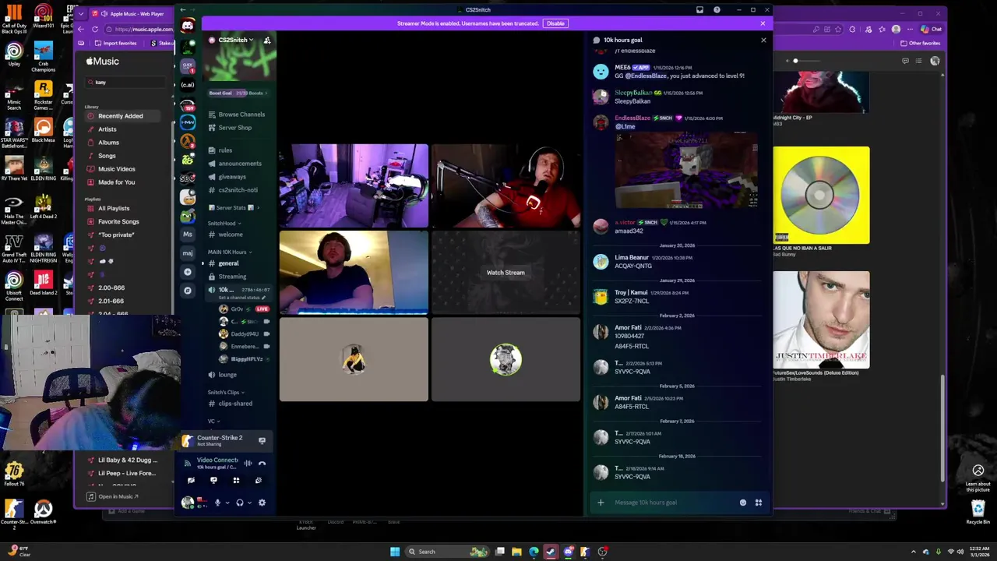Open the announcements channel

pyautogui.click(x=241, y=164)
